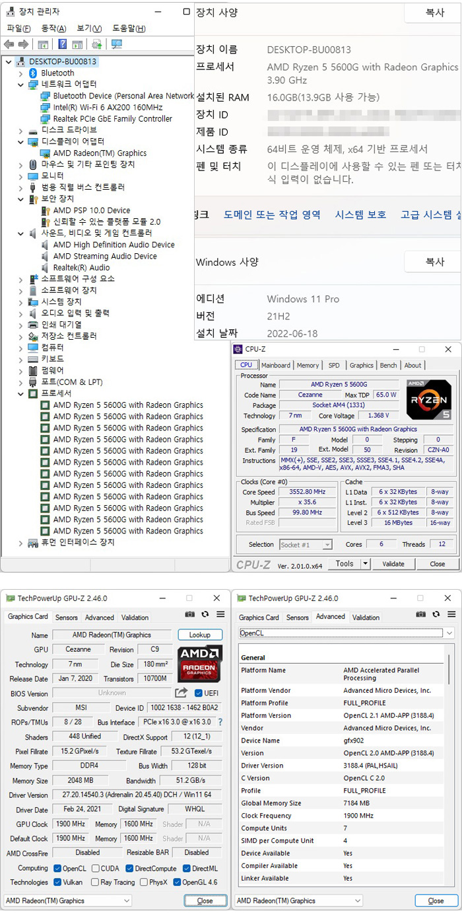The image size is (462, 913).
Task: Open the CPU-Z Tools dropdown arrow
Action: coord(366,564)
